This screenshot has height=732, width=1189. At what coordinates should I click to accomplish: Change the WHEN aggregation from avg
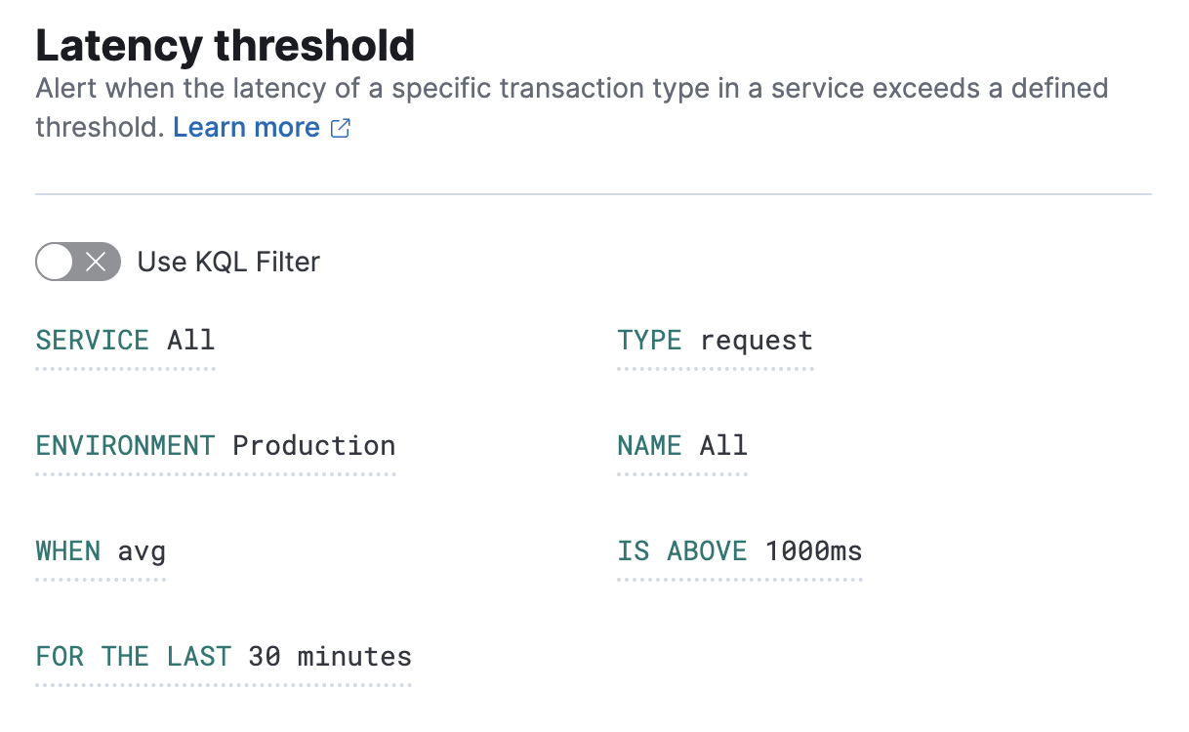click(x=142, y=550)
